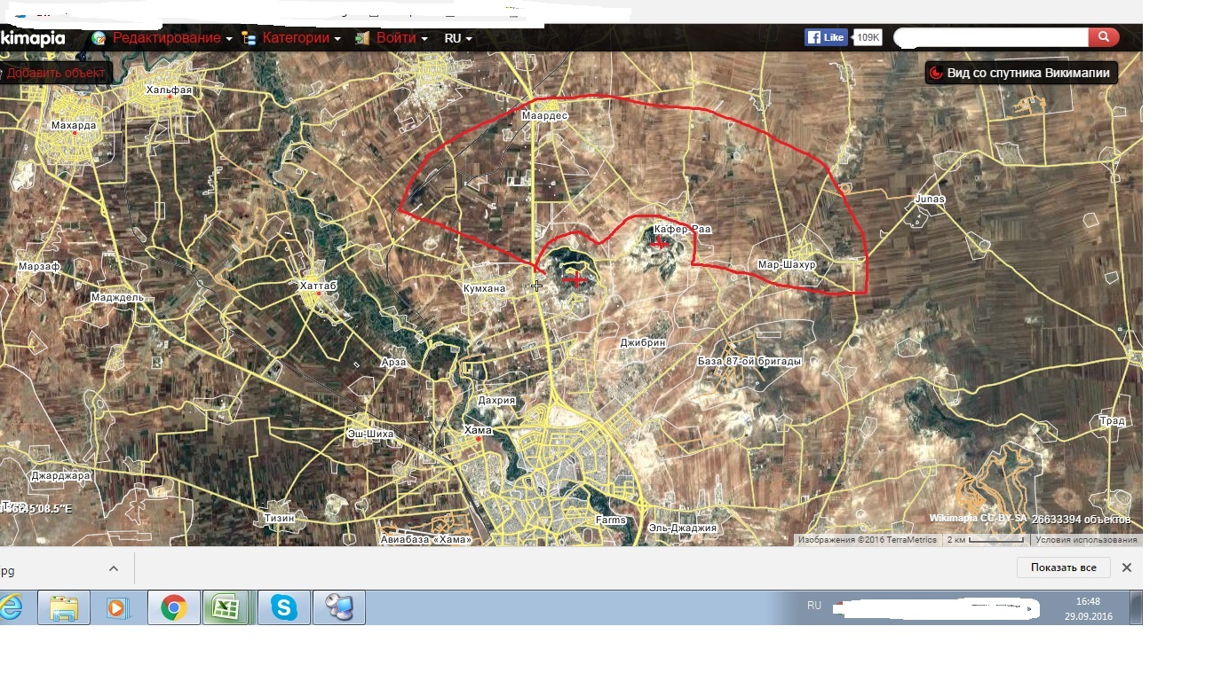
Task: Expand the downloaded file options chevron
Action: (x=114, y=568)
